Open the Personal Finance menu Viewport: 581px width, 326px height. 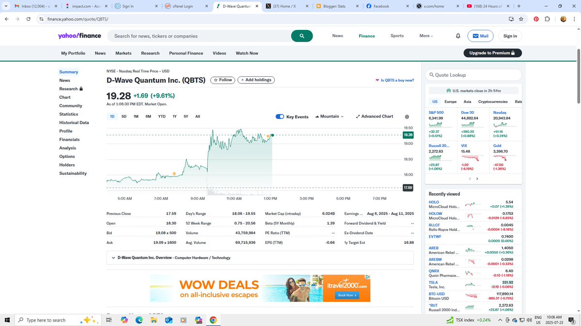point(186,53)
